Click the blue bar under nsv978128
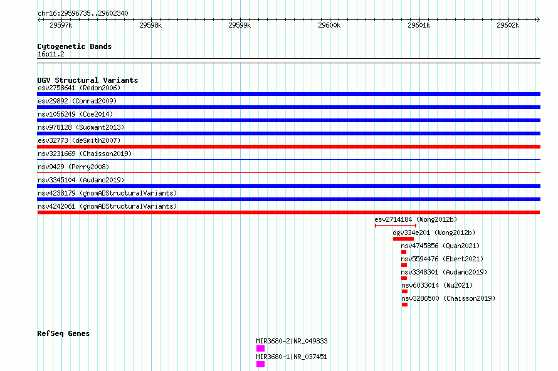 (288, 133)
